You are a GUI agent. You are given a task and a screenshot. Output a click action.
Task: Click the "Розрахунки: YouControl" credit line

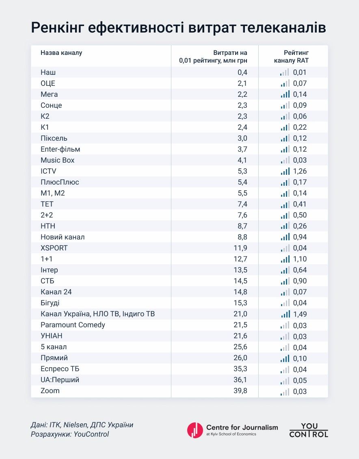click(x=70, y=434)
